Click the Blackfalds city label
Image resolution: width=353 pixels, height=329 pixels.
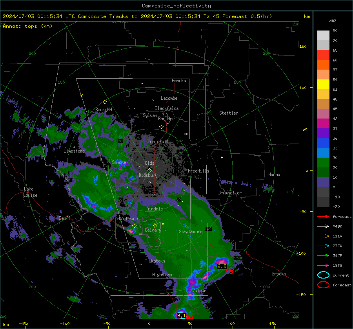click(167, 108)
